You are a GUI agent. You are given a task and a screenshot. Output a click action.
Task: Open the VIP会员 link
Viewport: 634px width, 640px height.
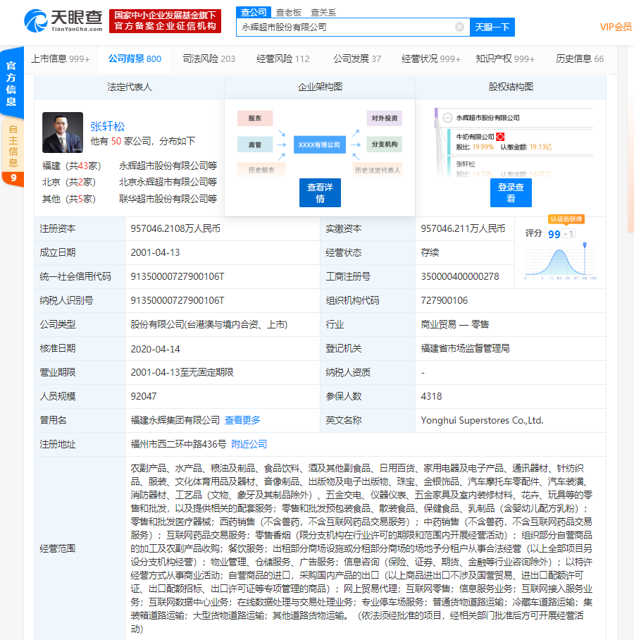tap(616, 27)
